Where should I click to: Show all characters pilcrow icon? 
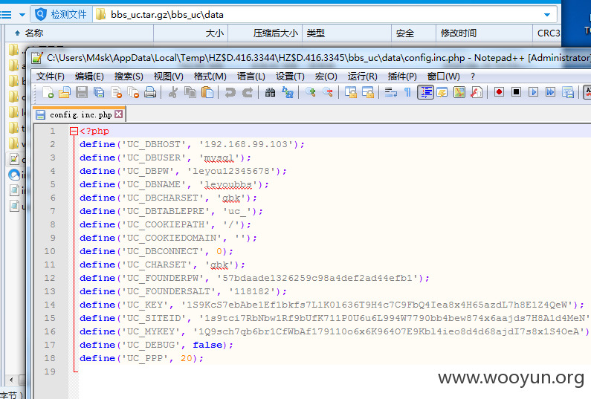pos(407,92)
